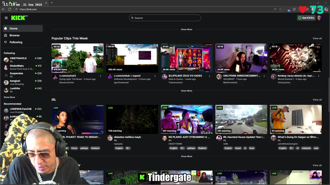Play the OnlyFans Announcement clip thumbnail

point(241,58)
